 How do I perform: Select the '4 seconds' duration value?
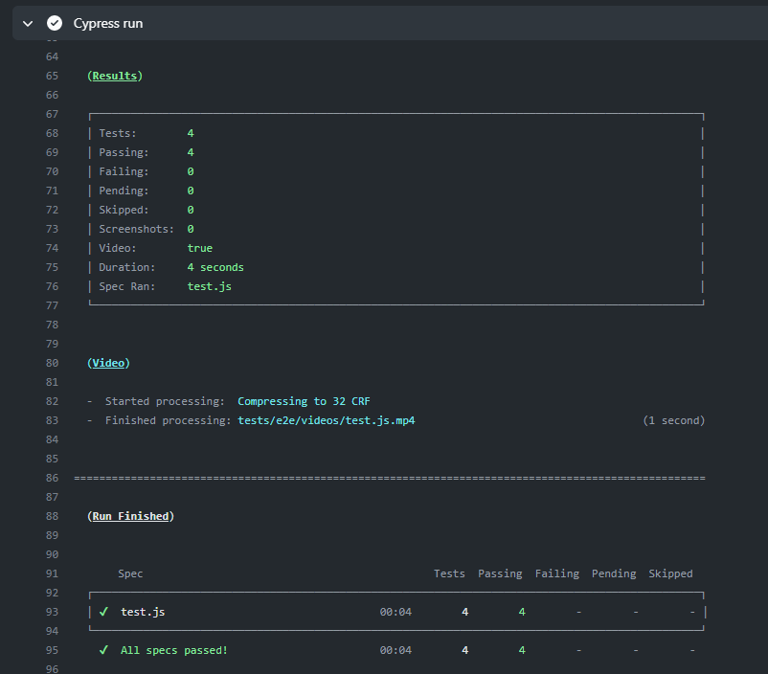(x=215, y=267)
